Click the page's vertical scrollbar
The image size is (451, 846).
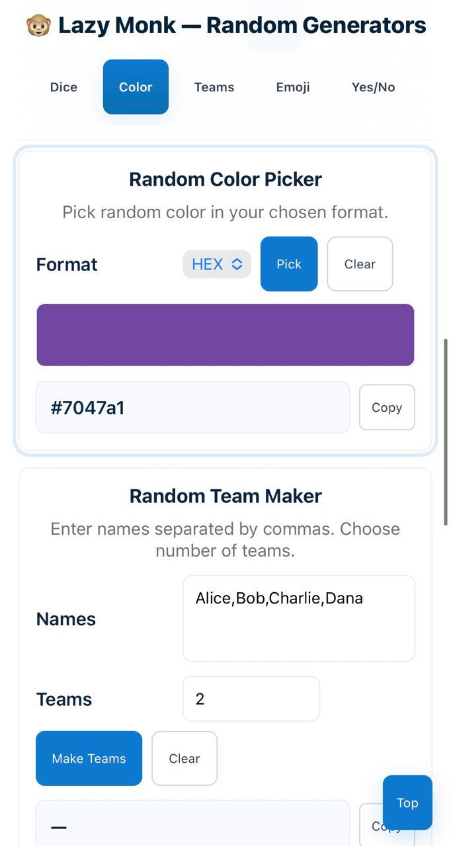pyautogui.click(x=446, y=430)
